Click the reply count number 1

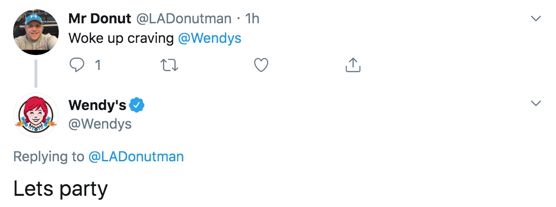pos(97,65)
